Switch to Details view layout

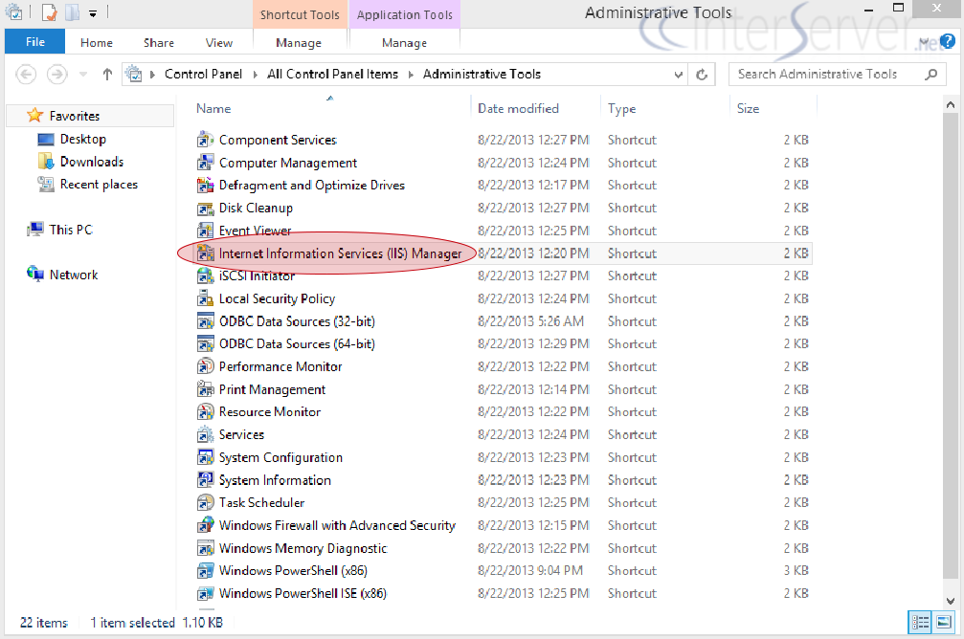(920, 623)
